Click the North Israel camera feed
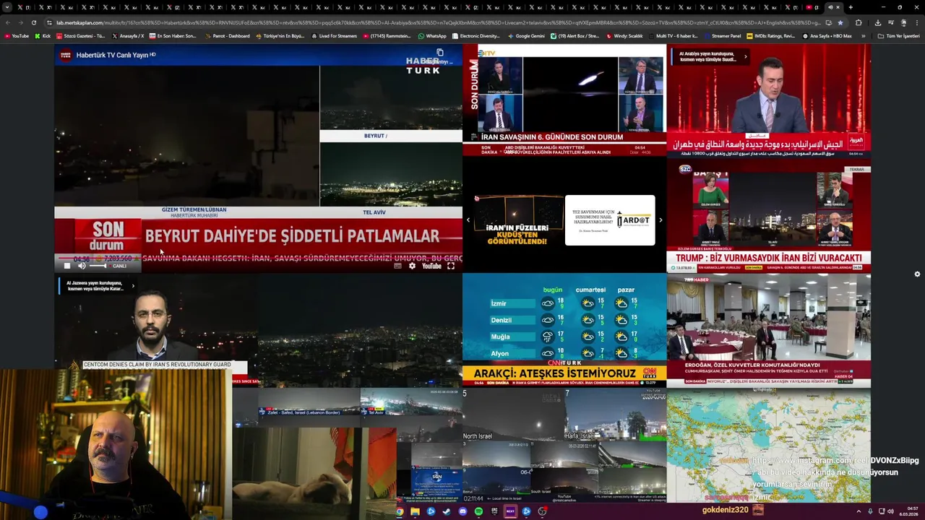This screenshot has width=925, height=520. 512,415
